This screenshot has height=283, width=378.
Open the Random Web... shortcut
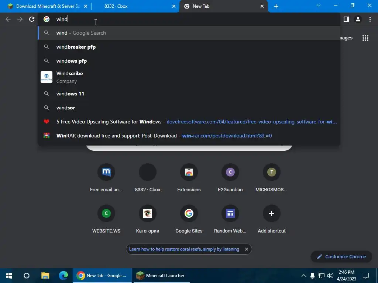pos(230,219)
